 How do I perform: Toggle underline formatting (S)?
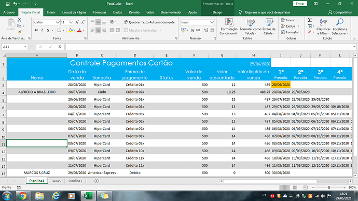[x=48, y=30]
